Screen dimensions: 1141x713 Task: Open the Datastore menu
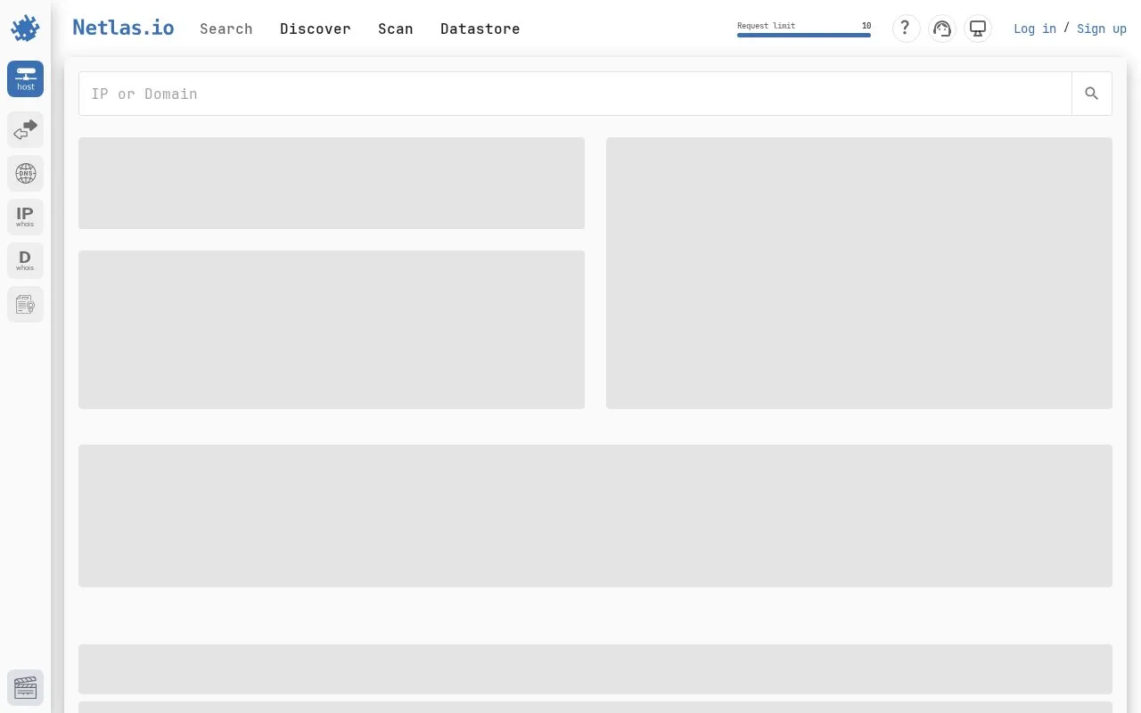tap(480, 29)
